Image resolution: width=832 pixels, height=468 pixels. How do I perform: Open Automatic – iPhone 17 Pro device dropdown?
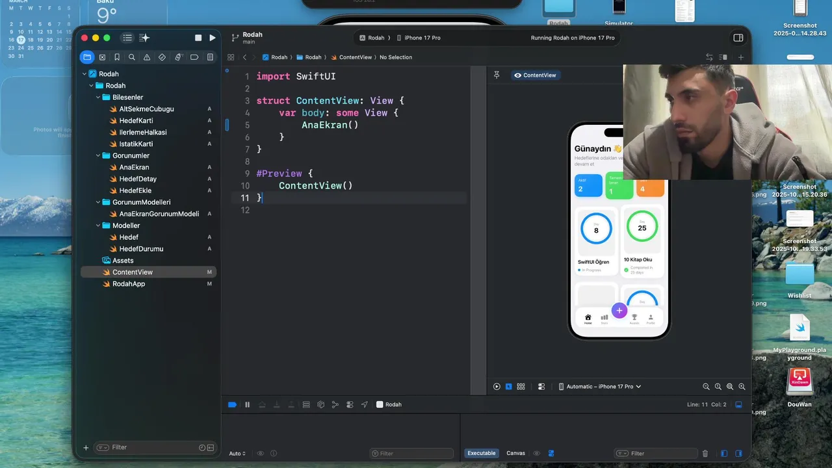coord(599,386)
